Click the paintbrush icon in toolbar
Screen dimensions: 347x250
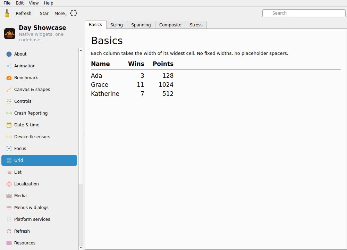coord(7,13)
